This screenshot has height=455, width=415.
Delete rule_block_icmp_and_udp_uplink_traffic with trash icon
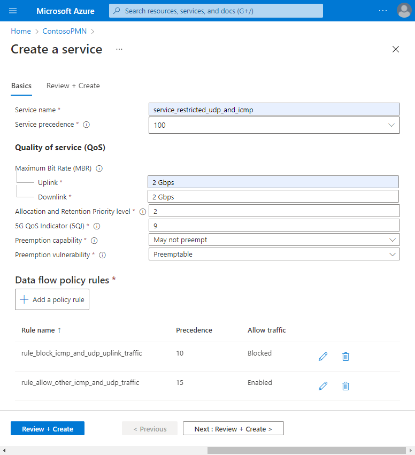tap(345, 356)
